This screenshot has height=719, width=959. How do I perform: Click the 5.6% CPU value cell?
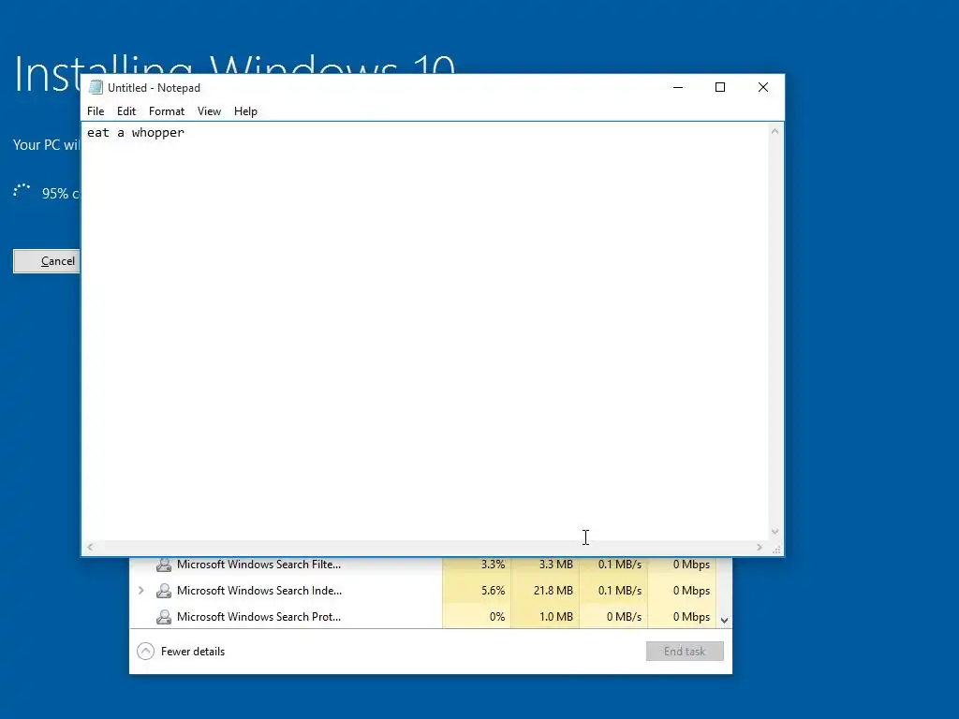pos(477,591)
